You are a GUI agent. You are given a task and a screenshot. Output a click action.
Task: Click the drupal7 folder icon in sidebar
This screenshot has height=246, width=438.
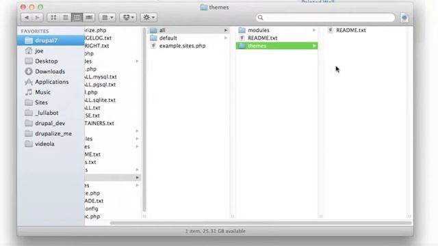tap(29, 40)
